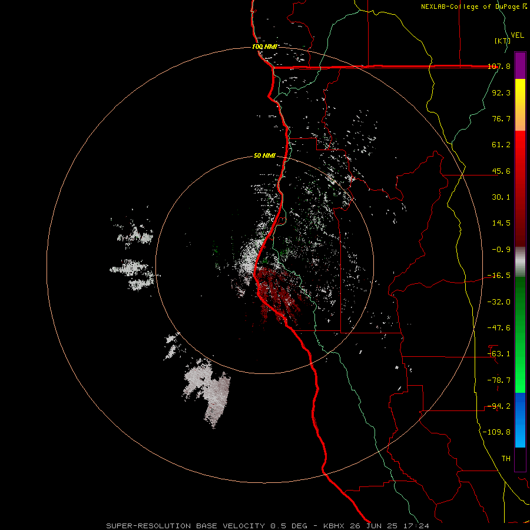Pick the green segment of the color bar
The width and height of the screenshot is (530, 530).
[x=520, y=334]
